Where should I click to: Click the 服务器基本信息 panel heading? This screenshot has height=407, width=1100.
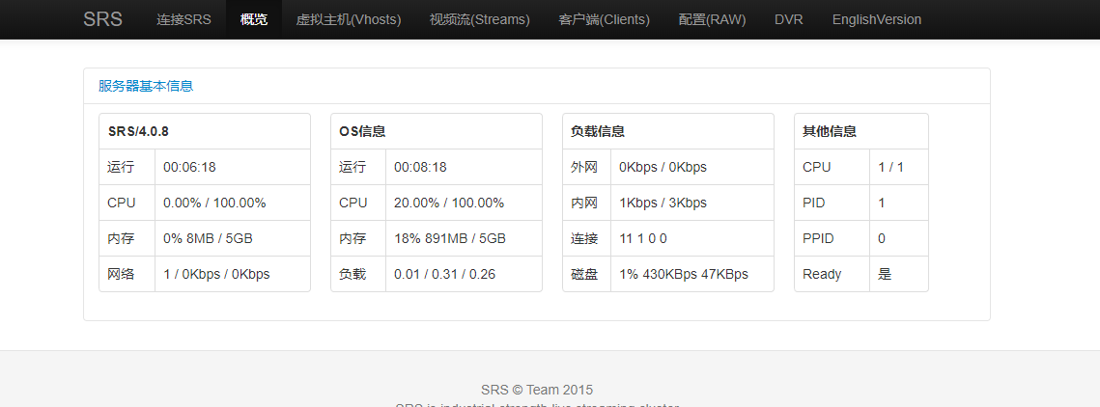146,86
